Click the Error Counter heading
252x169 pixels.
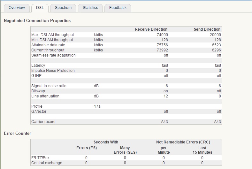coord(17,133)
